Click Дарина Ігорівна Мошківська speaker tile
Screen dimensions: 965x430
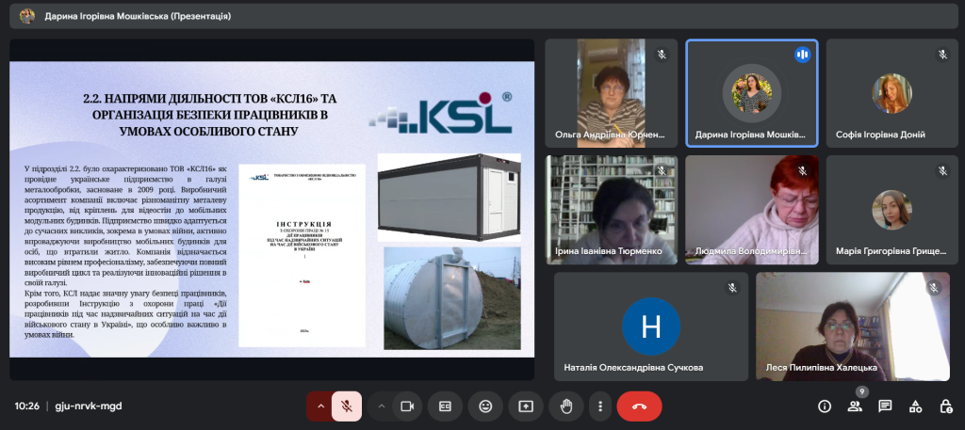pyautogui.click(x=751, y=92)
